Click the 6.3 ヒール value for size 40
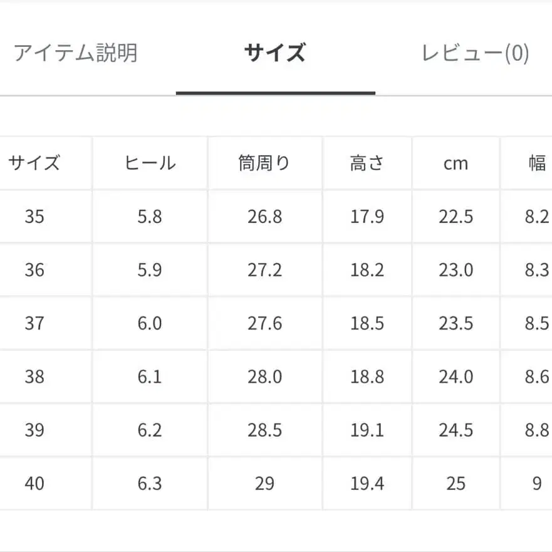552x552 pixels. click(149, 483)
